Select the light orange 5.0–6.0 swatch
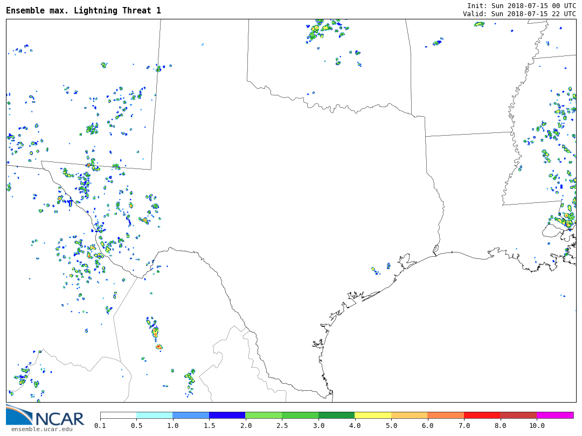Image resolution: width=582 pixels, height=436 pixels. [410, 416]
